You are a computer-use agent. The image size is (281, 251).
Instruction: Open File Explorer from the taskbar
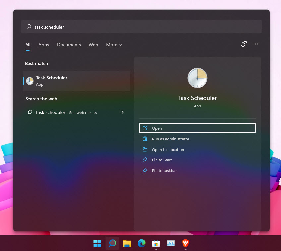click(x=127, y=243)
